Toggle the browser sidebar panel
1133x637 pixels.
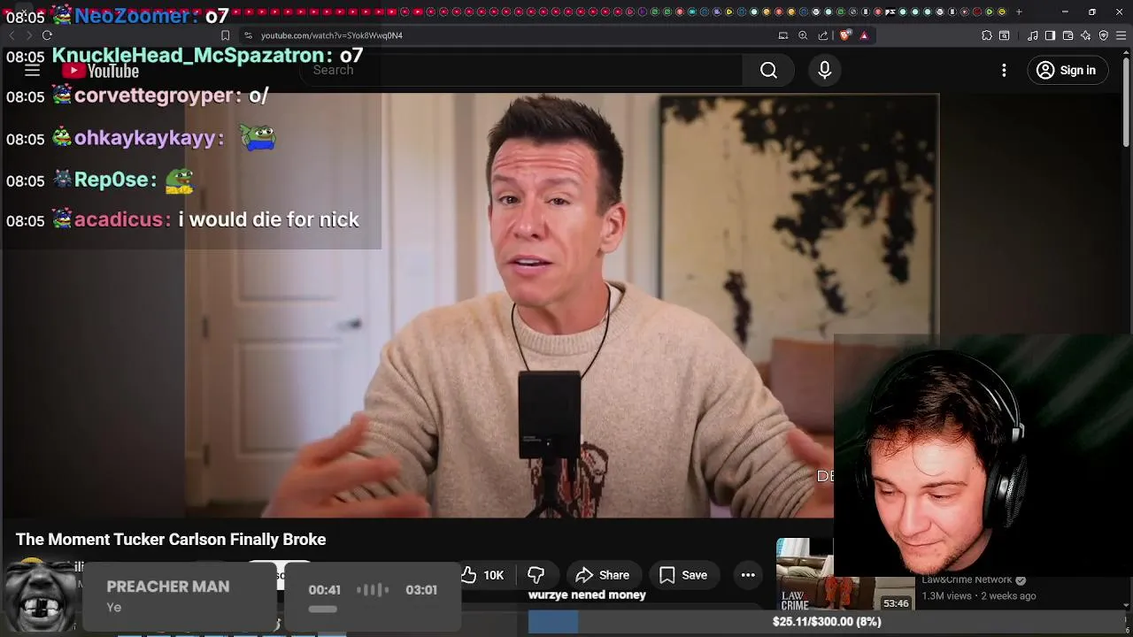[x=1050, y=35]
